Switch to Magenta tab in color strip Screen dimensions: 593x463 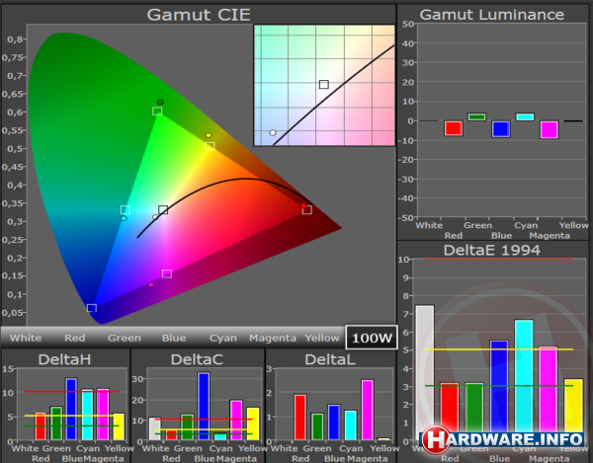(273, 338)
